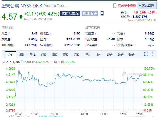Switch to the 年线 chart tab
The image size is (158, 117).
[32, 55]
